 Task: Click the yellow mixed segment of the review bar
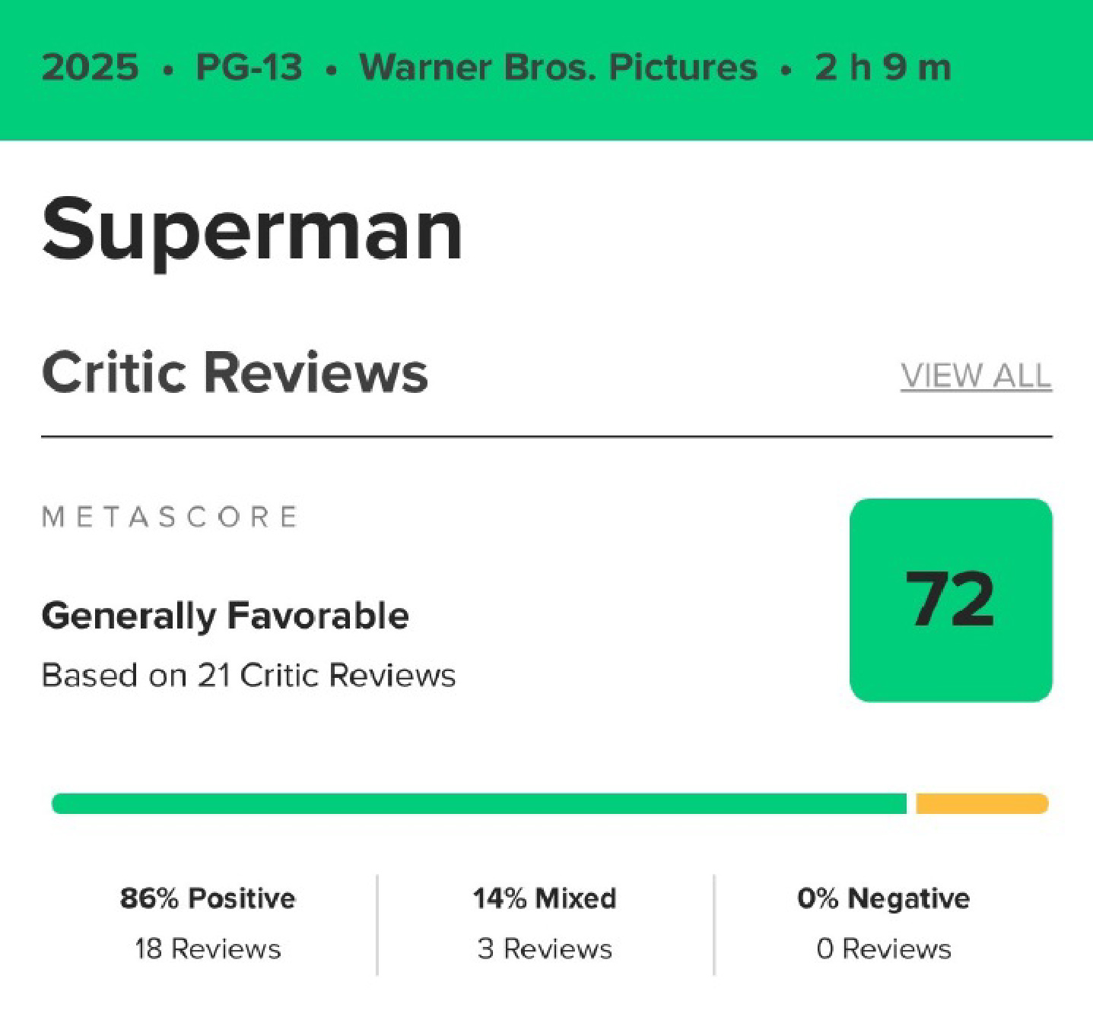click(x=982, y=803)
